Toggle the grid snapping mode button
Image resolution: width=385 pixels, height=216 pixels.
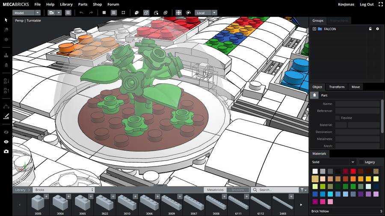click(113, 13)
